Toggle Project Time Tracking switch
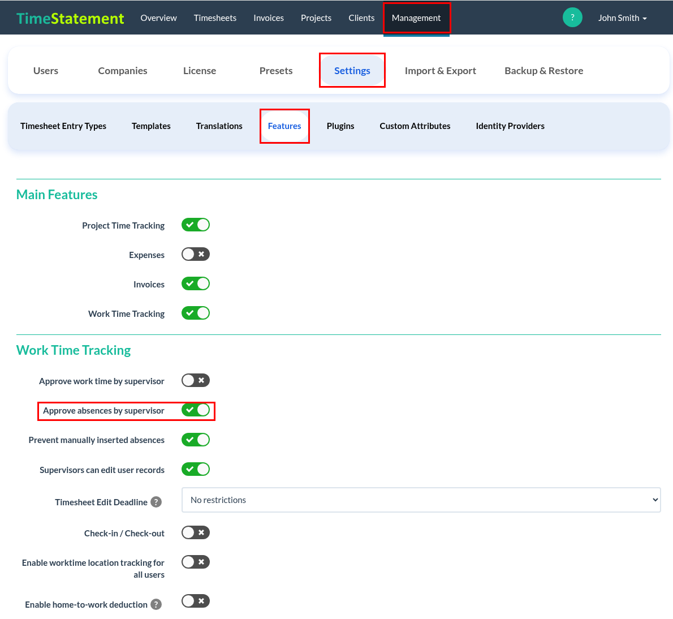673x619 pixels. (x=195, y=225)
